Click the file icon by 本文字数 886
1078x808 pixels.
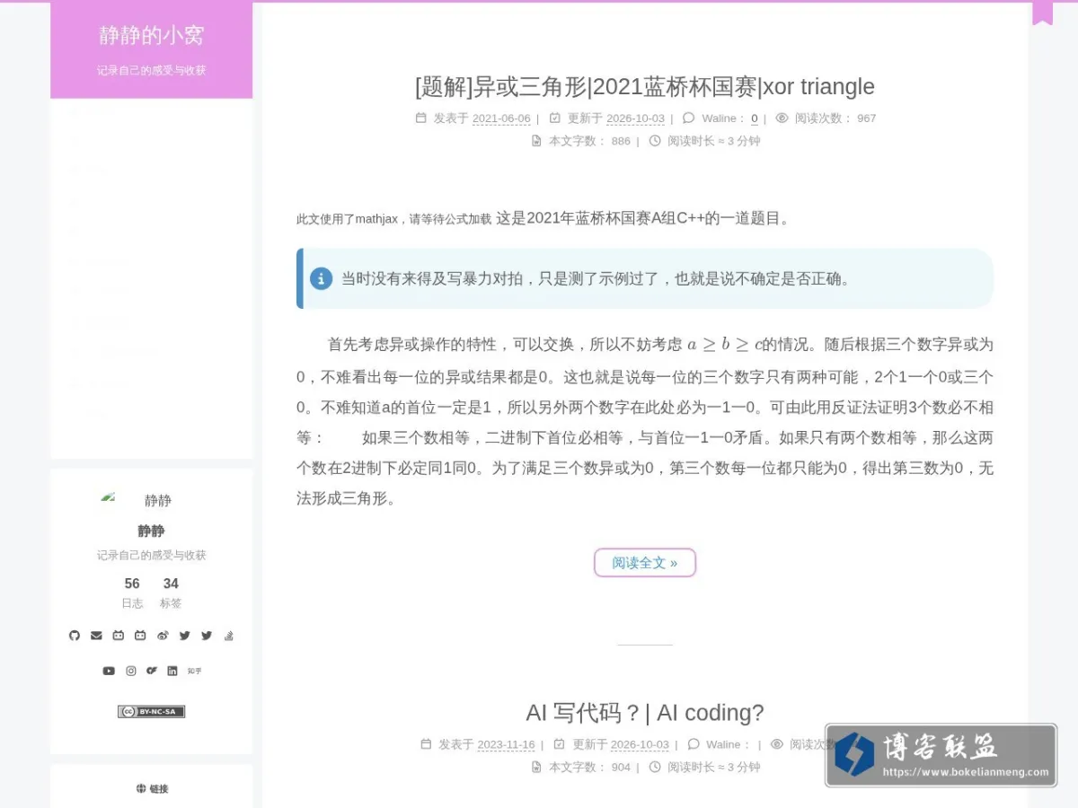(536, 141)
